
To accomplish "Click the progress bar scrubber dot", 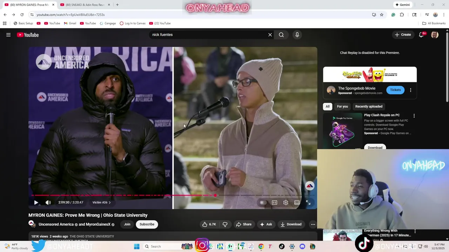I will click(215, 195).
